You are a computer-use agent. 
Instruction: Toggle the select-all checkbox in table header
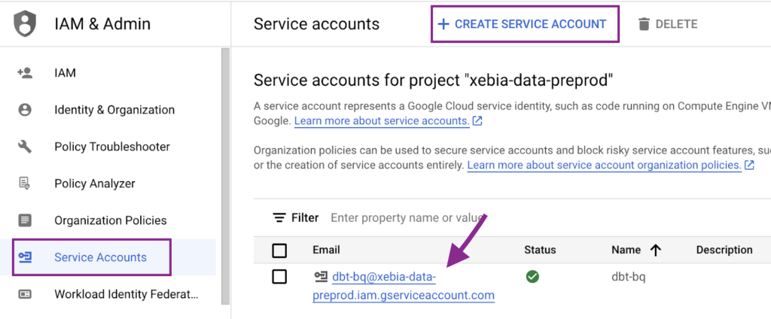[x=279, y=251]
